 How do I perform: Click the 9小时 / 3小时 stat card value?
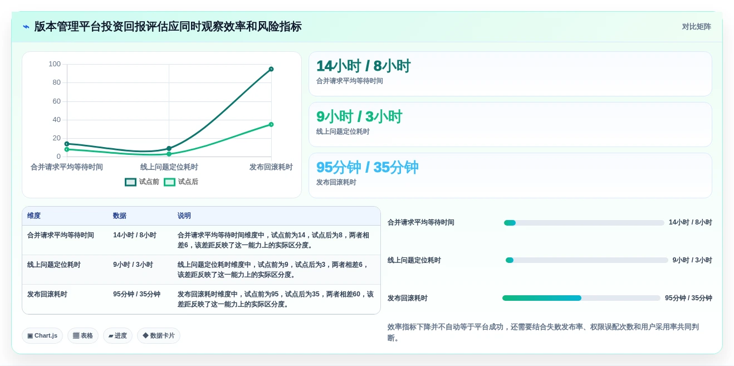[x=359, y=117]
